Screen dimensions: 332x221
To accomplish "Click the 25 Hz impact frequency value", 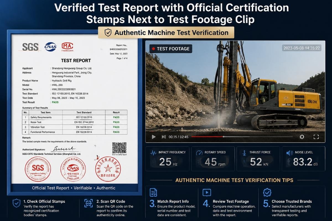I will click(x=168, y=162).
